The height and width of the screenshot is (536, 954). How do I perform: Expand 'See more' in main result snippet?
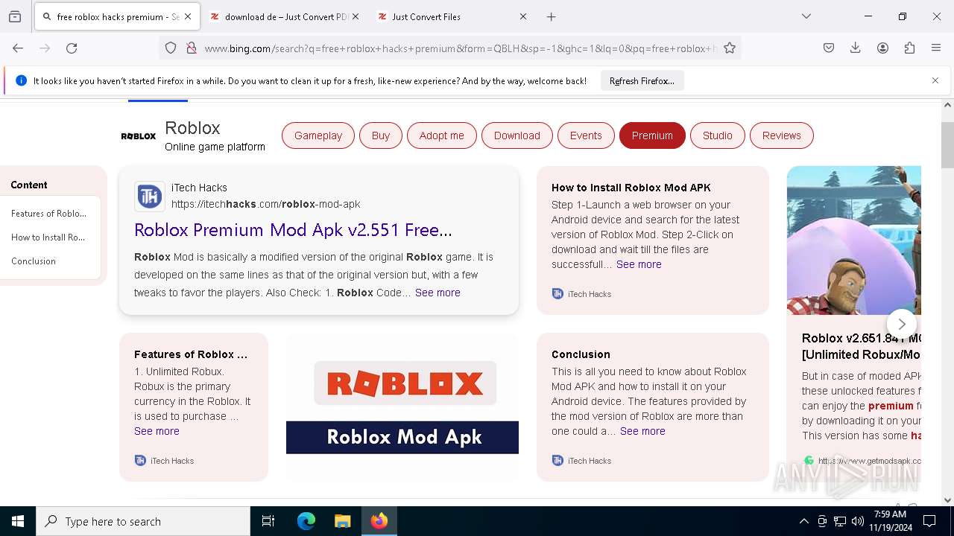click(x=437, y=293)
